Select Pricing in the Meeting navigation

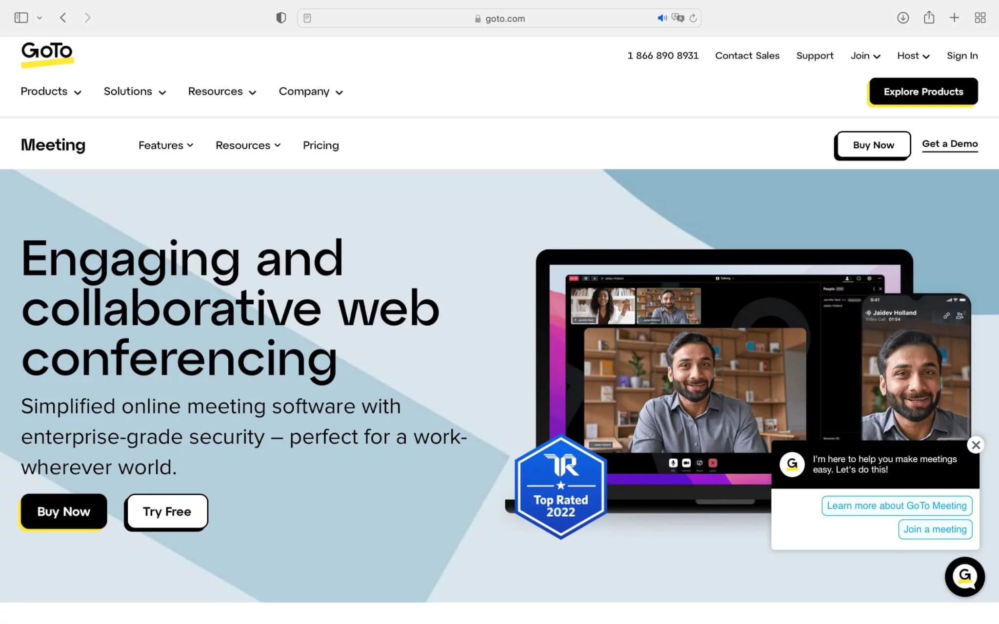coord(320,145)
